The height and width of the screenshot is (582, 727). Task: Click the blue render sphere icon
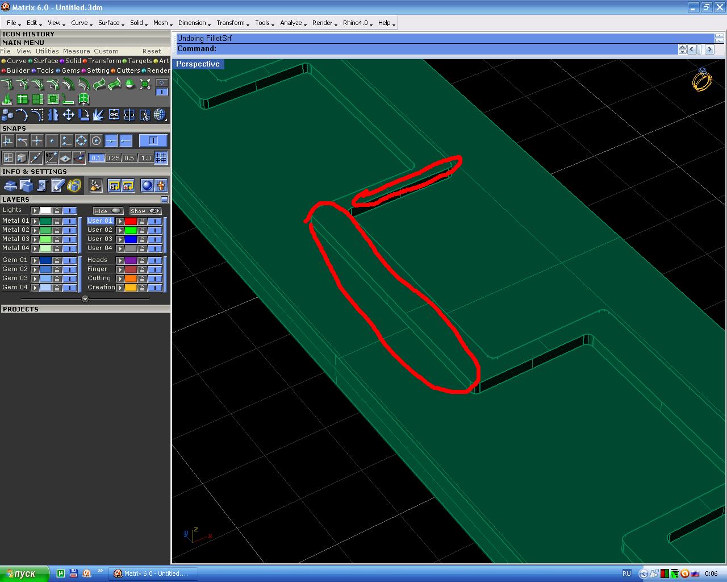coord(147,185)
